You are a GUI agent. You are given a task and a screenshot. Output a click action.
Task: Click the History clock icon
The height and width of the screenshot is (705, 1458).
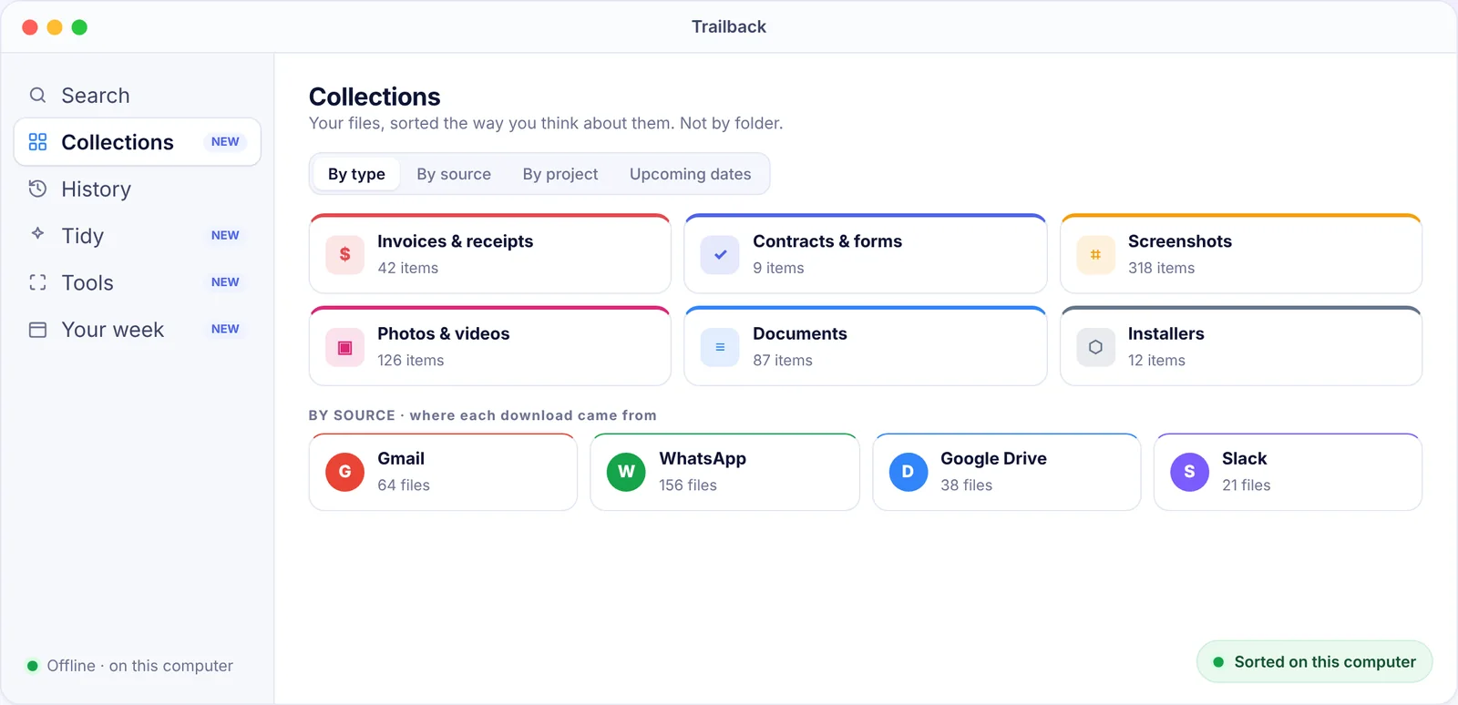[x=37, y=189]
